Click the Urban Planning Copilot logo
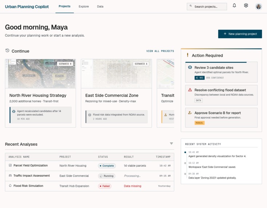Image resolution: width=267 pixels, height=208 pixels. tap(27, 7)
